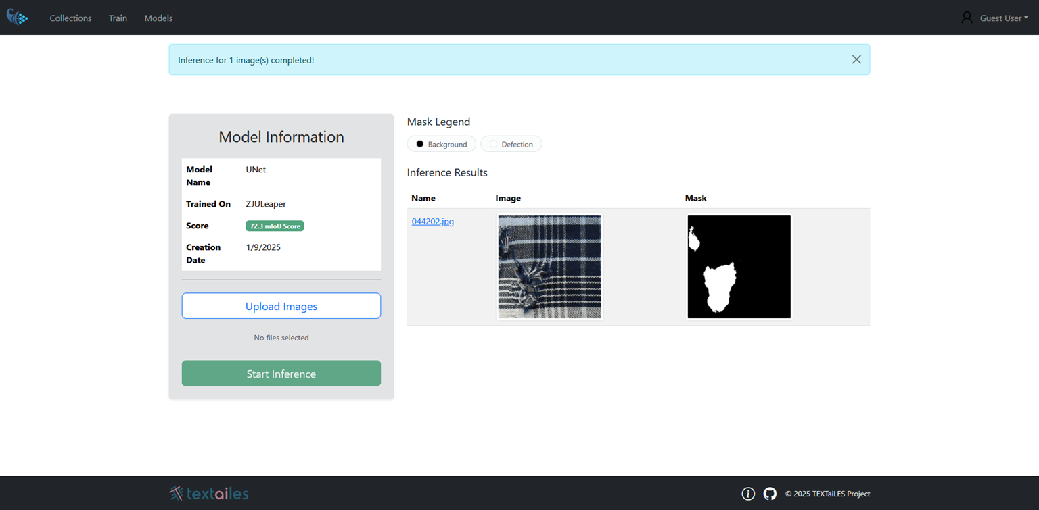Open the Collections menu item
This screenshot has height=510, width=1039.
[70, 18]
